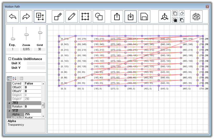The image size is (214, 139).
Task: Switch property grid to categorized view
Action: click(x=9, y=78)
